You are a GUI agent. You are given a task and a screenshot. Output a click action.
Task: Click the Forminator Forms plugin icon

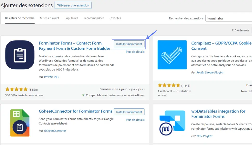point(20,55)
